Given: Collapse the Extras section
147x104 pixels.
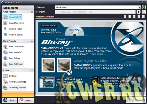Looking at the screenshot, I should click(x=32, y=71).
